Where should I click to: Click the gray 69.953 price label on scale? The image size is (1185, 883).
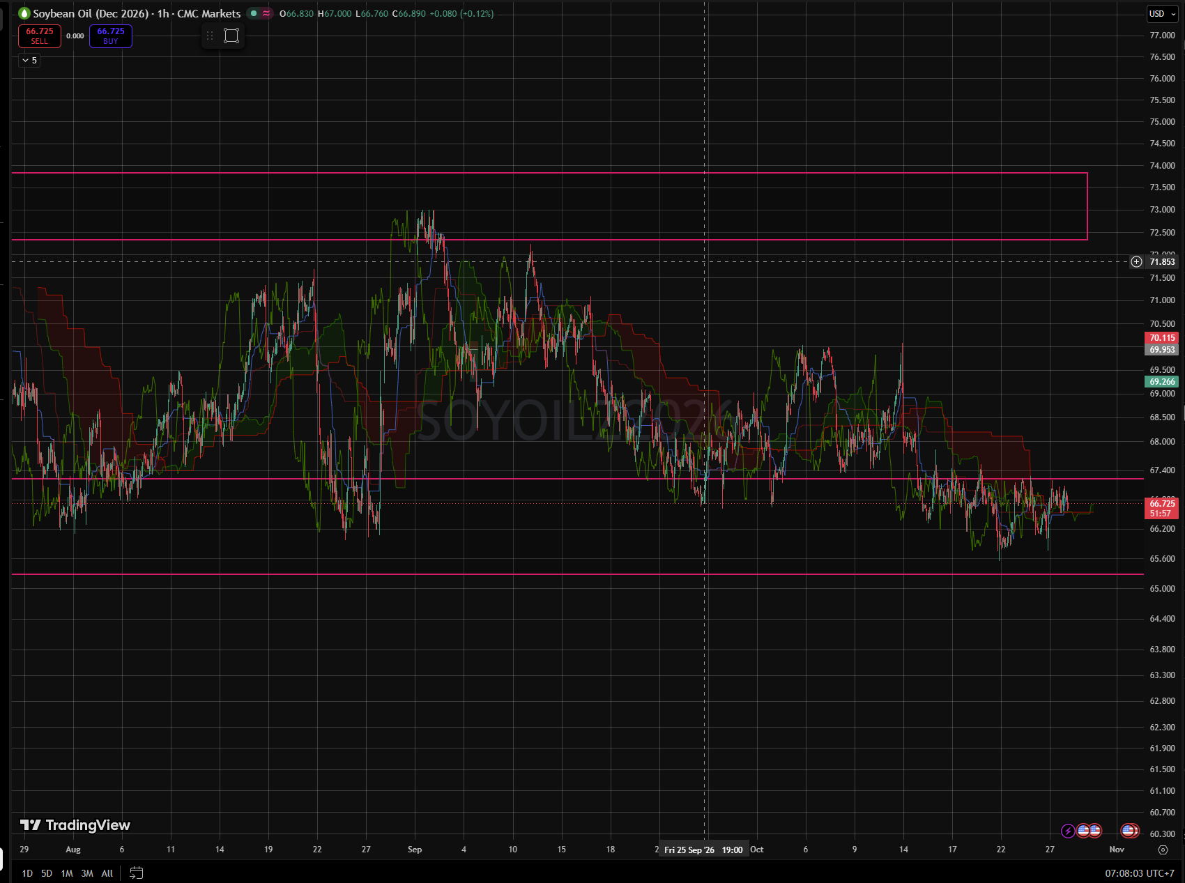point(1161,350)
